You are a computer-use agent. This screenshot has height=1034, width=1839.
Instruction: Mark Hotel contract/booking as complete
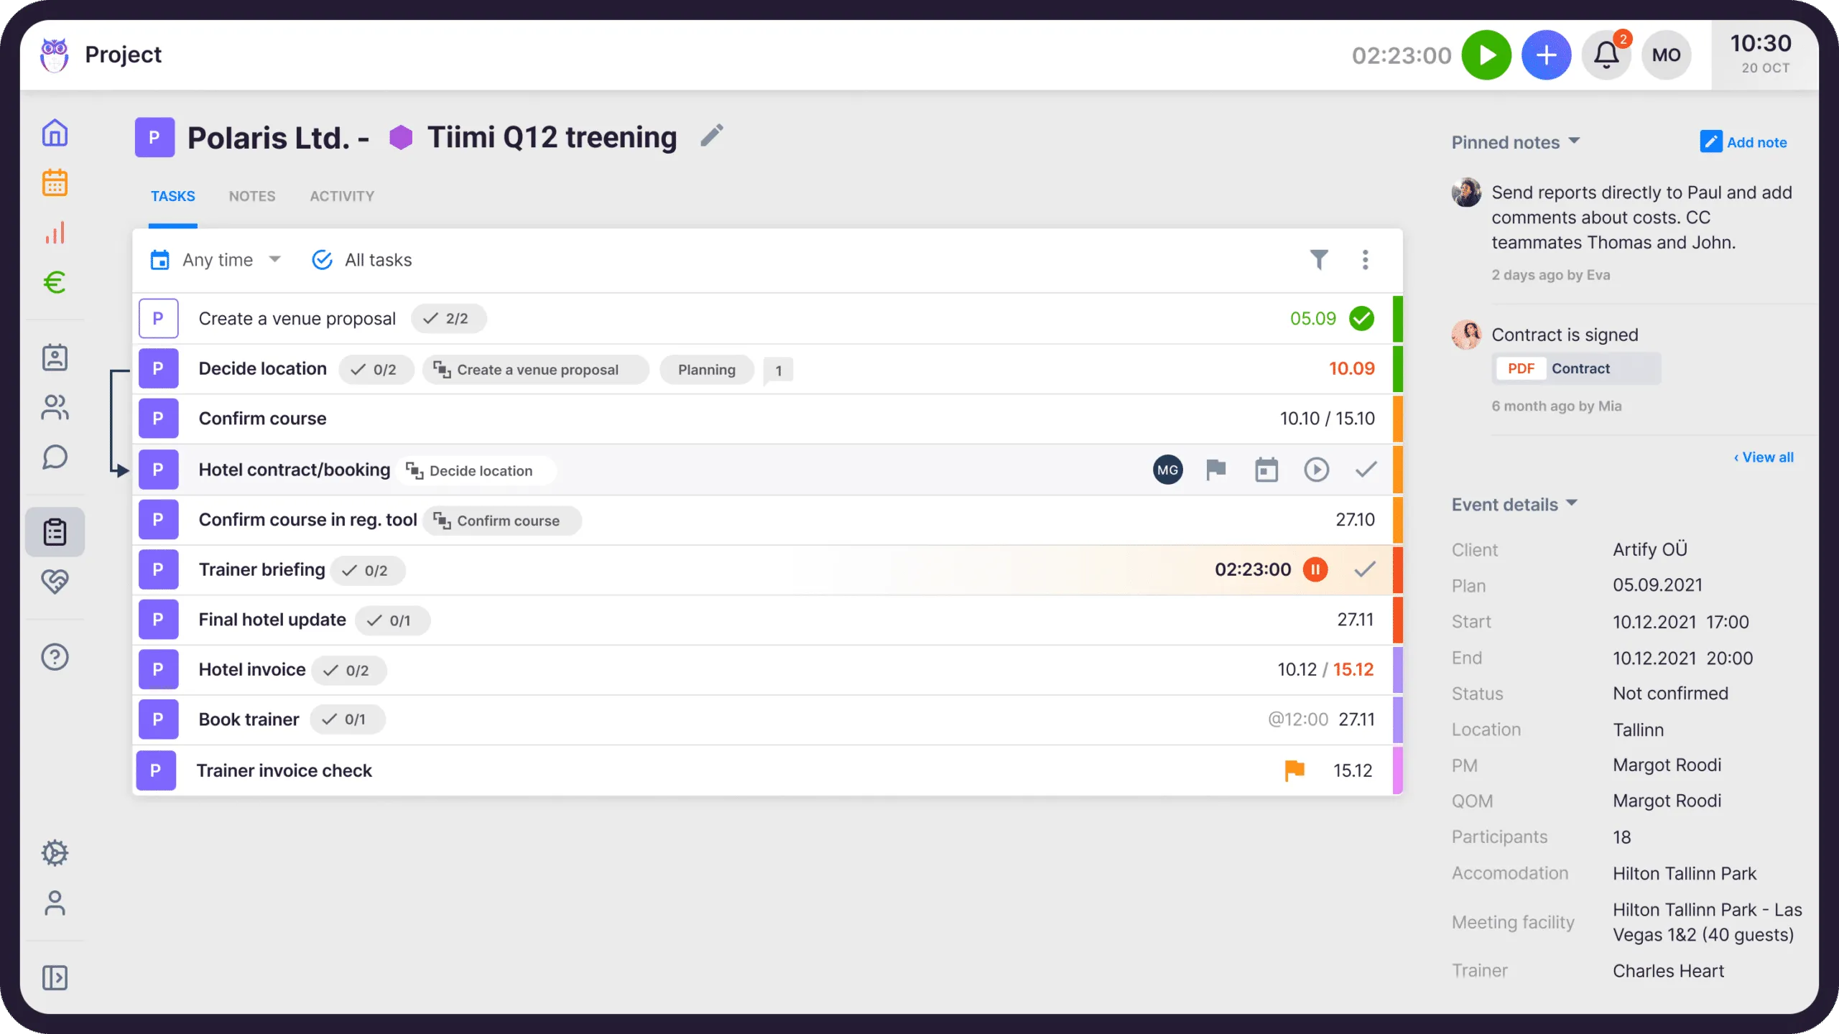pos(1366,470)
